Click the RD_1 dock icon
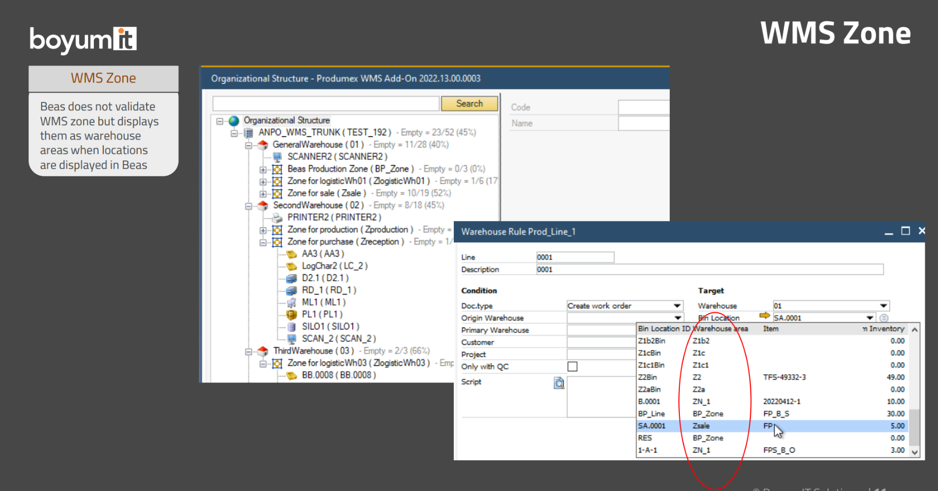The width and height of the screenshot is (938, 491). tap(292, 291)
